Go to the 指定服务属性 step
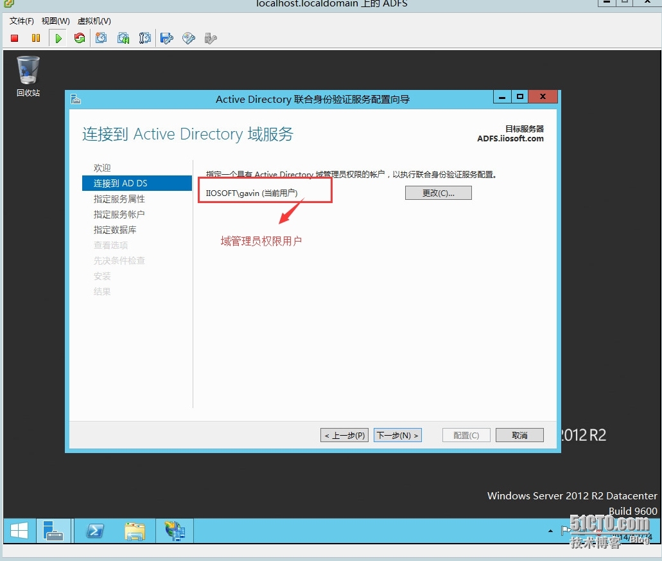Image resolution: width=662 pixels, height=561 pixels. coord(119,199)
